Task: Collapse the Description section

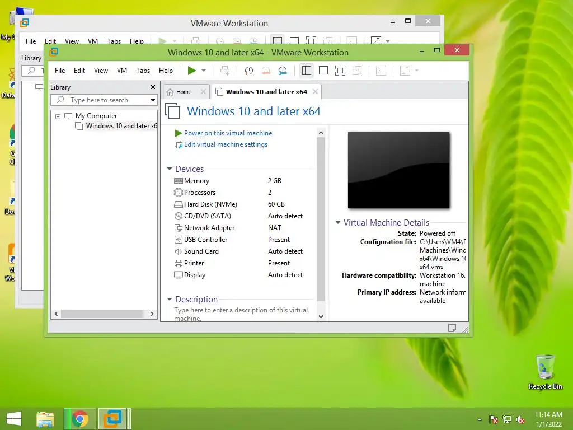Action: coord(170,299)
